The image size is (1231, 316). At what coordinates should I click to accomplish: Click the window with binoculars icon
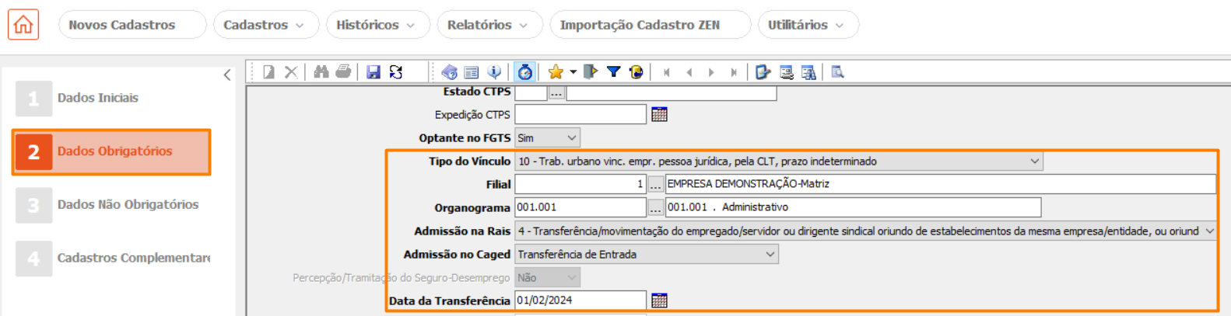(809, 72)
